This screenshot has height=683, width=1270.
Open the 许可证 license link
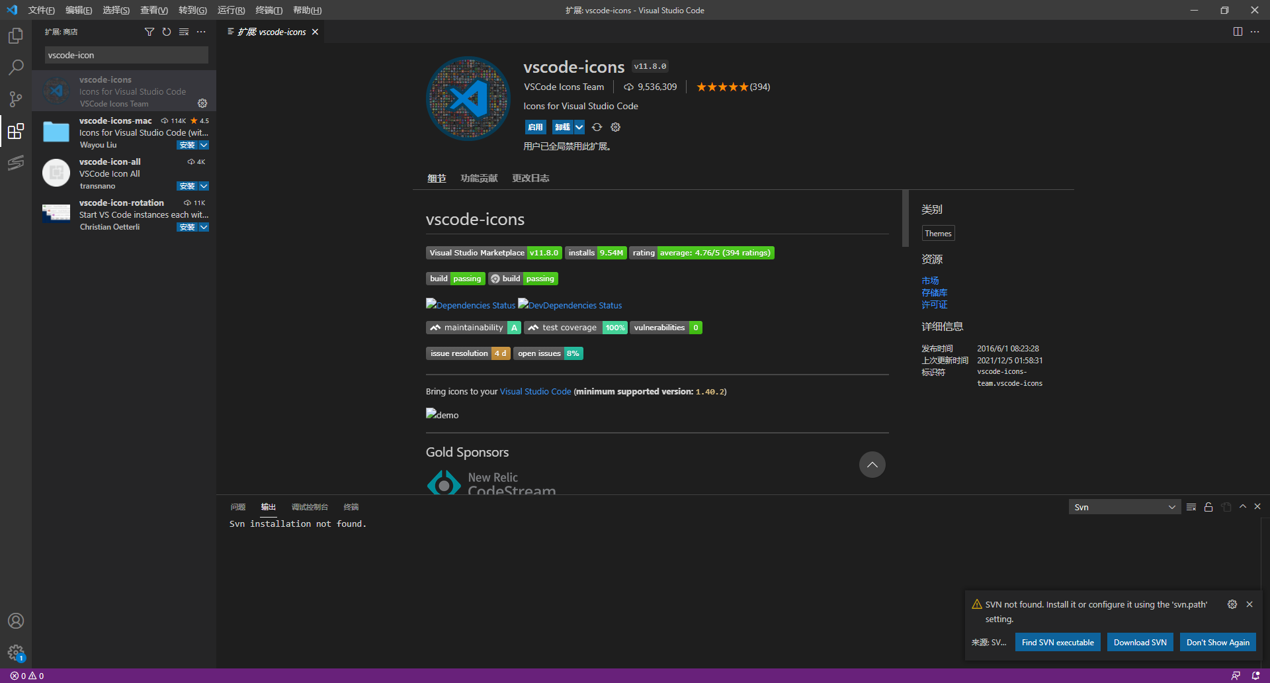934,304
